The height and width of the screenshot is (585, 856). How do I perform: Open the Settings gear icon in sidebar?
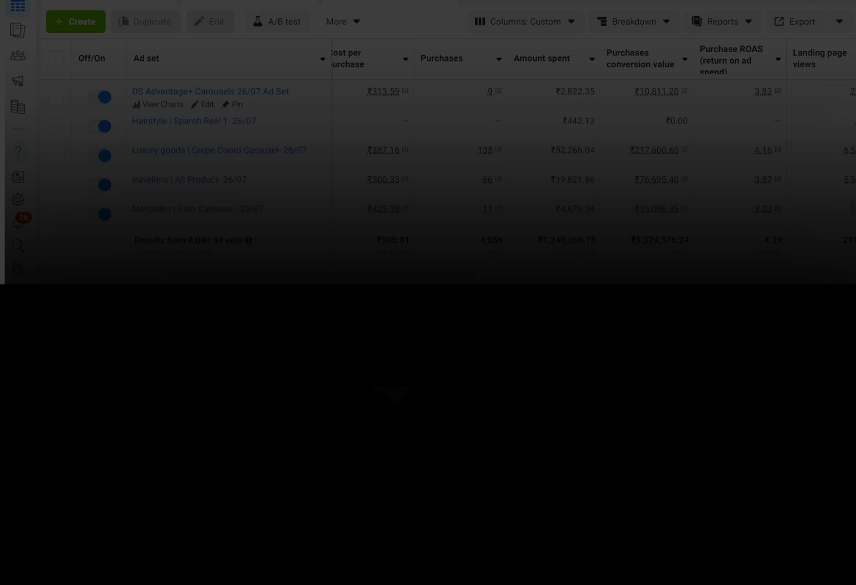coord(18,199)
